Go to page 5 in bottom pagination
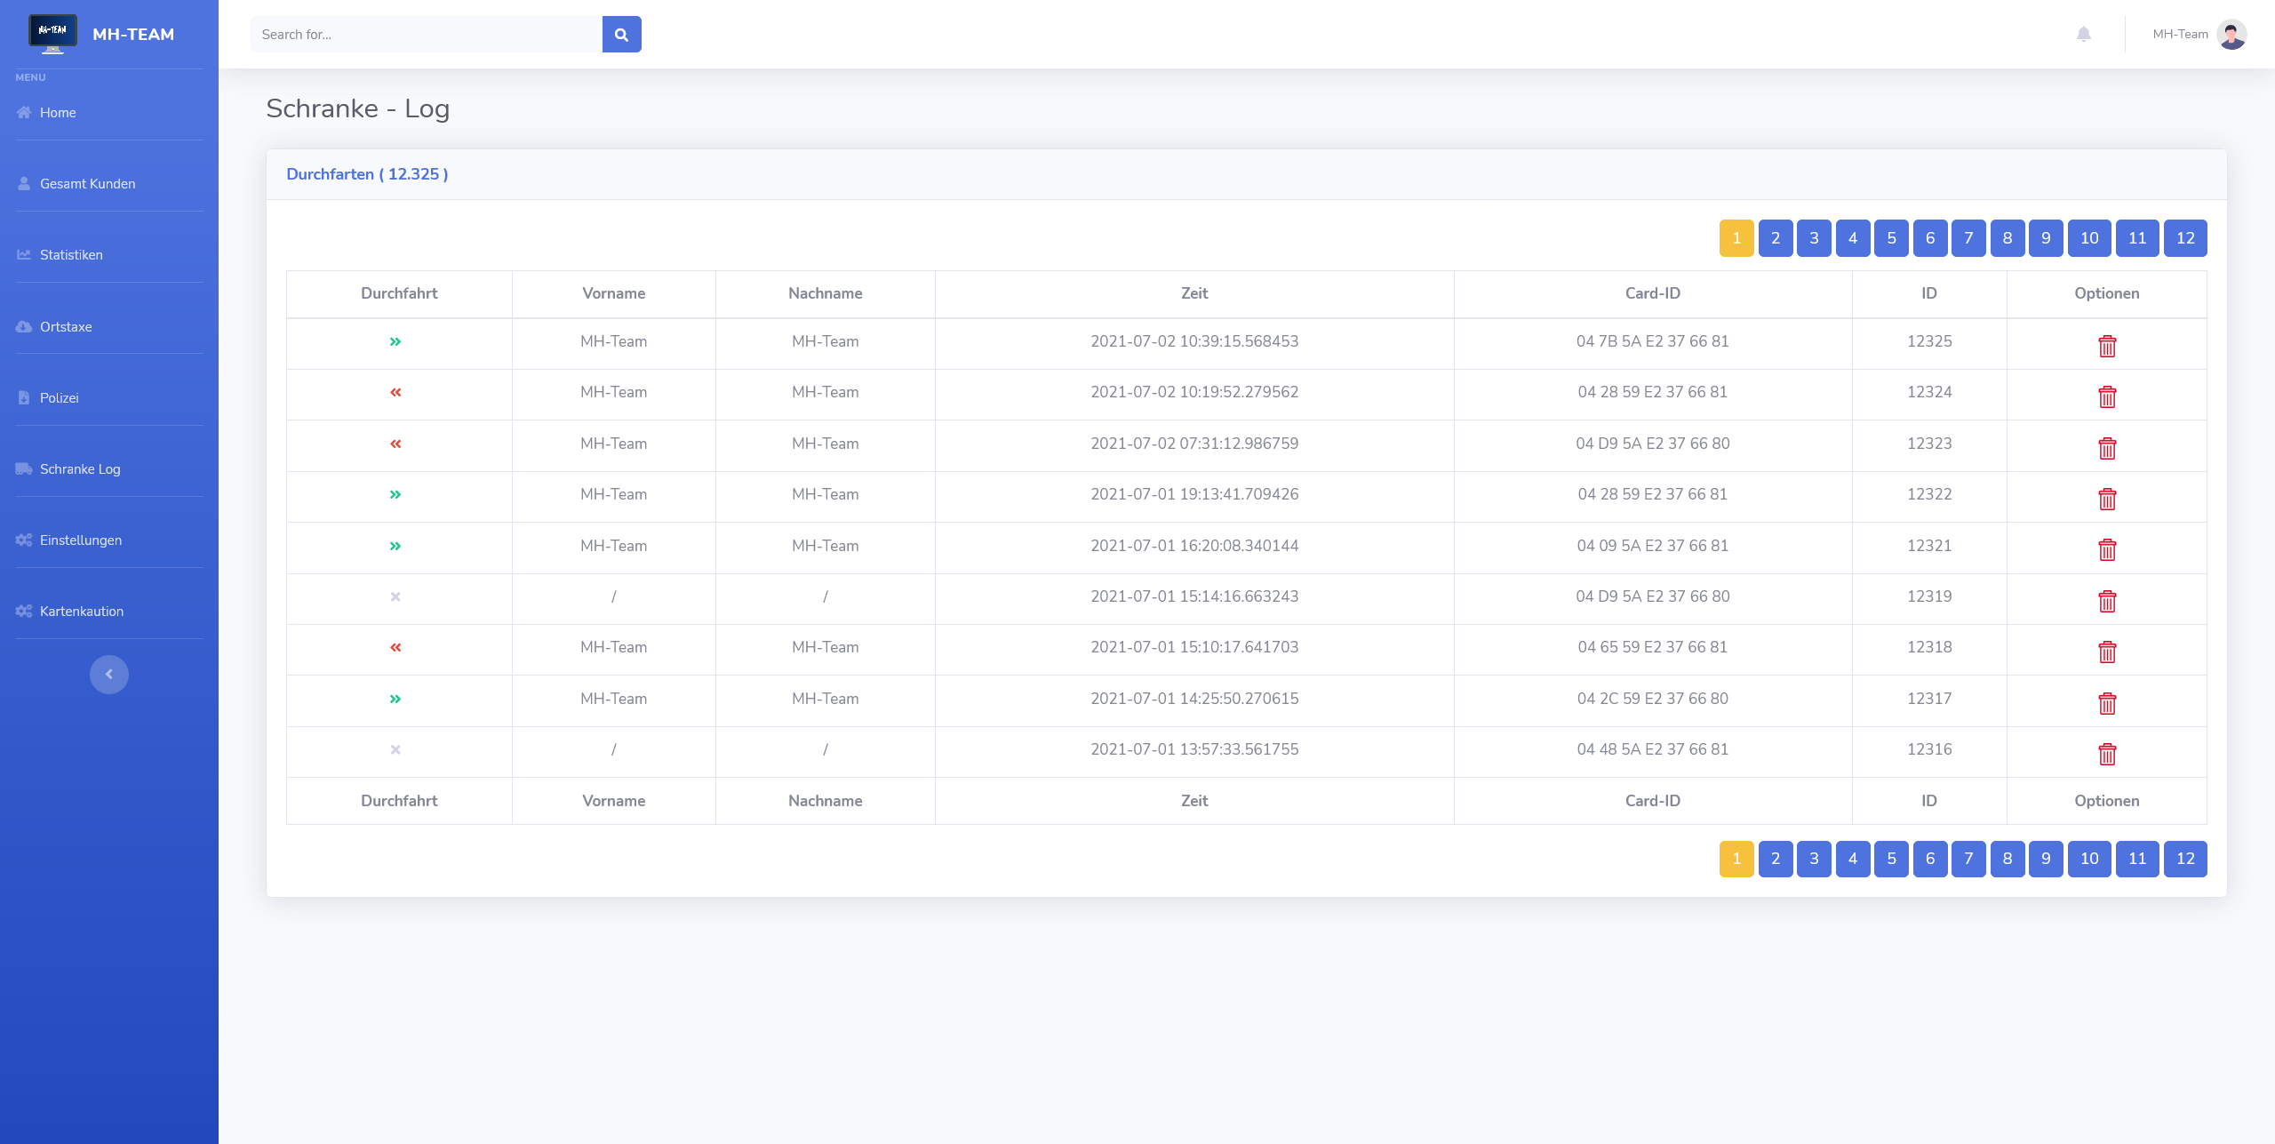Image resolution: width=2275 pixels, height=1144 pixels. pos(1891,859)
